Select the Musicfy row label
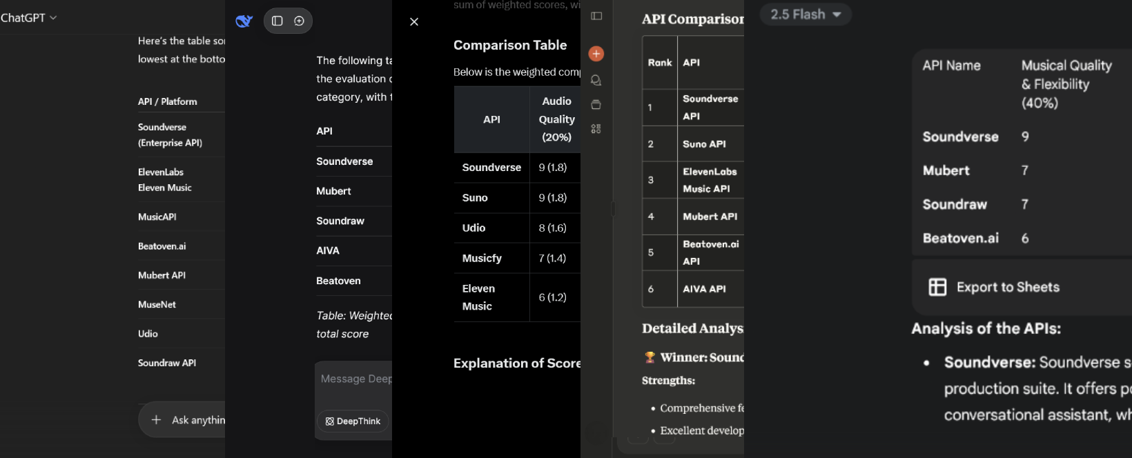The width and height of the screenshot is (1132, 458). point(482,258)
